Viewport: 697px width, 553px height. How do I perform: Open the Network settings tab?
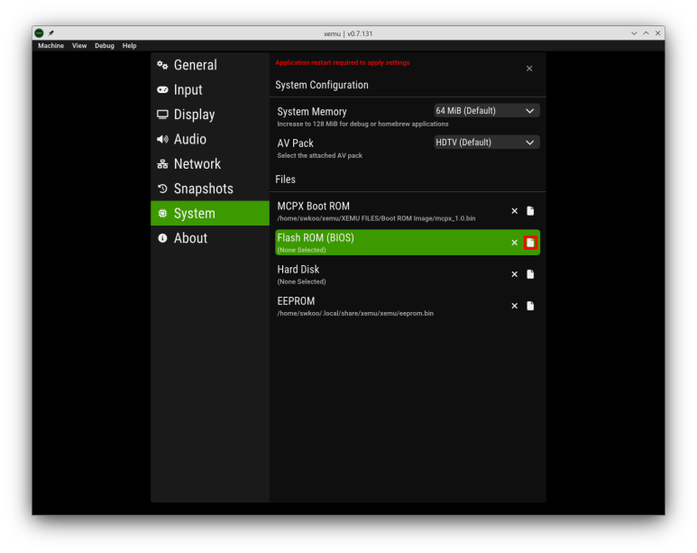click(x=210, y=163)
